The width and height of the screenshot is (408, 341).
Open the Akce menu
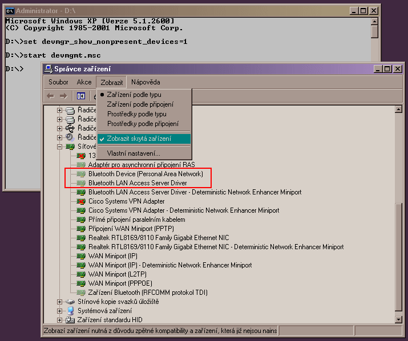click(84, 82)
